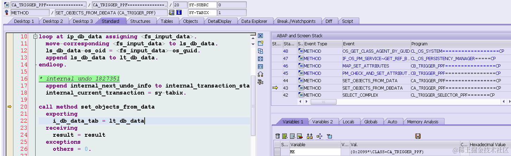Viewport: 511px width, 156px height.
Task: Open the tool settings wrench icon
Action: pos(260,82)
